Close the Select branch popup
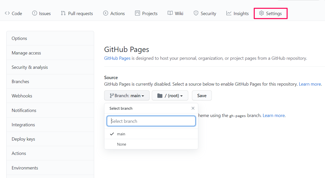Image resolution: width=325 pixels, height=178 pixels. click(193, 108)
